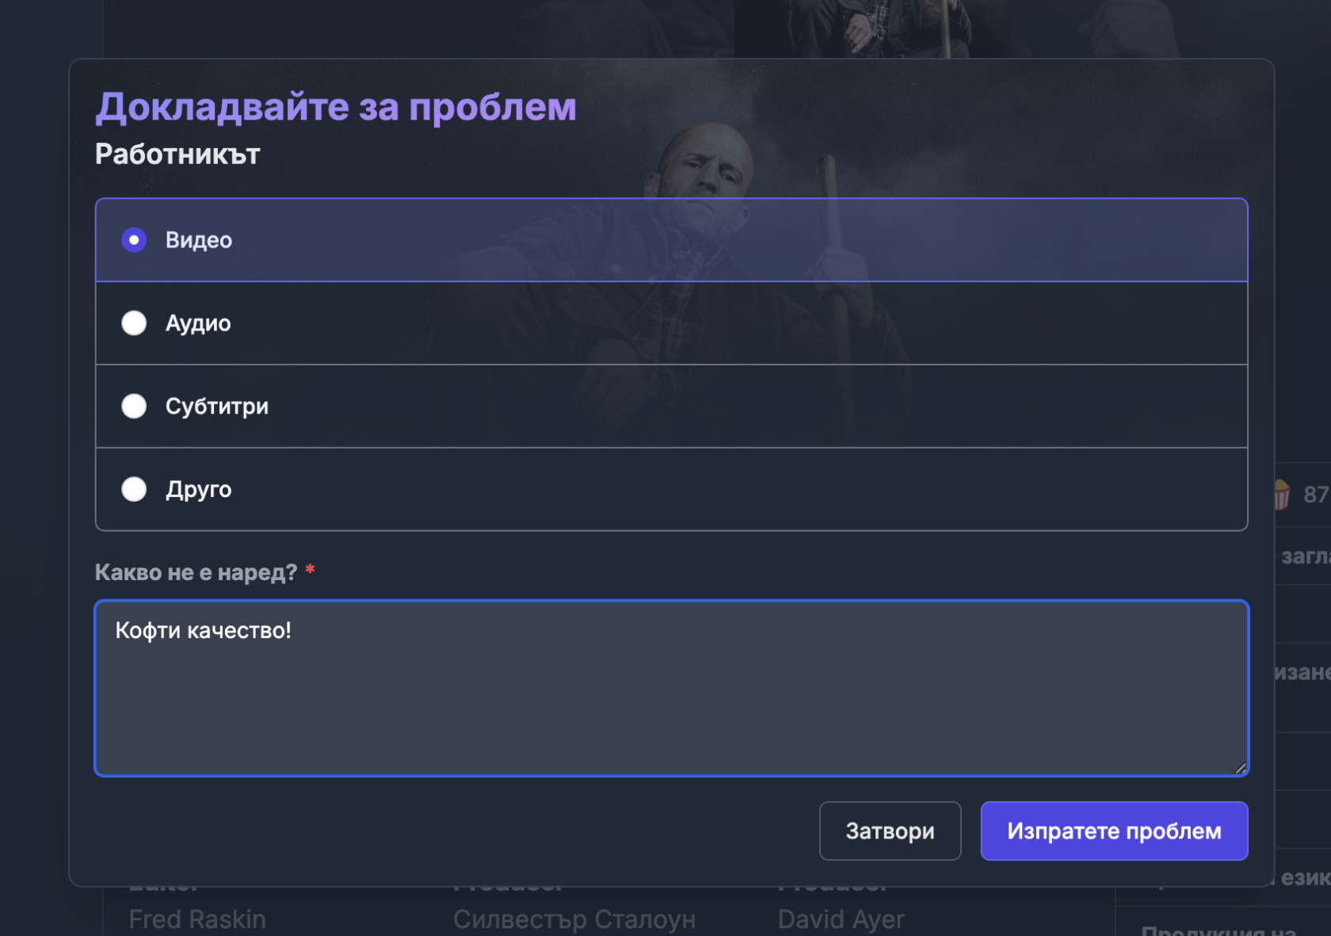Screen dimensions: 1331x936
Task: Click the Докладвайте за проблем heading
Action: [336, 105]
